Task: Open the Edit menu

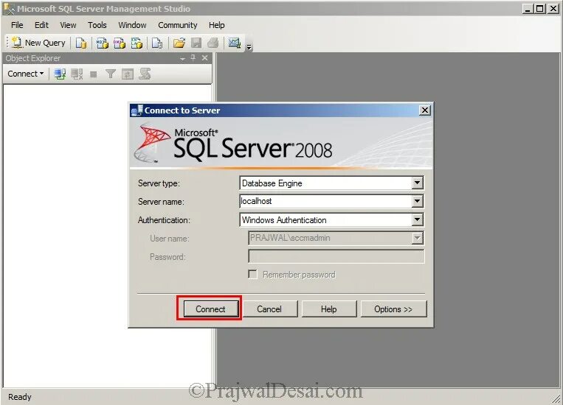Action: tap(41, 25)
